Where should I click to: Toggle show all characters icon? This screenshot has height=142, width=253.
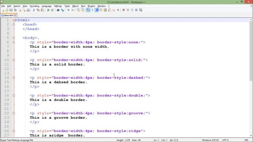click(92, 10)
